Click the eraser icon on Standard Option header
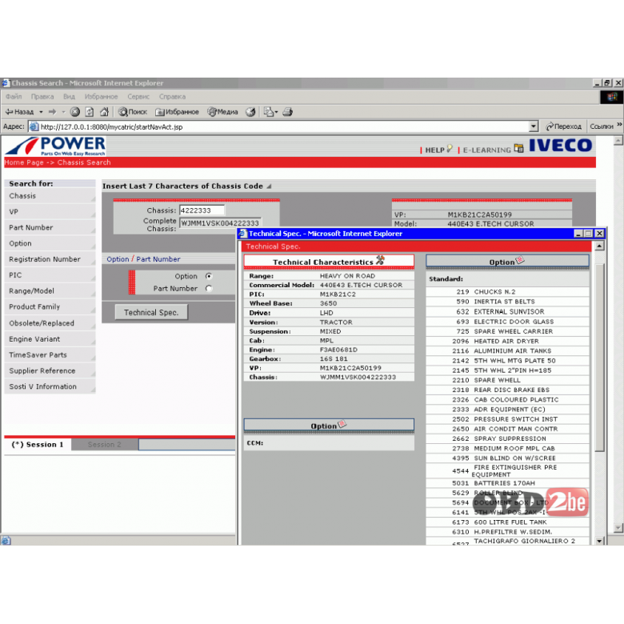624x624 pixels. tap(520, 260)
